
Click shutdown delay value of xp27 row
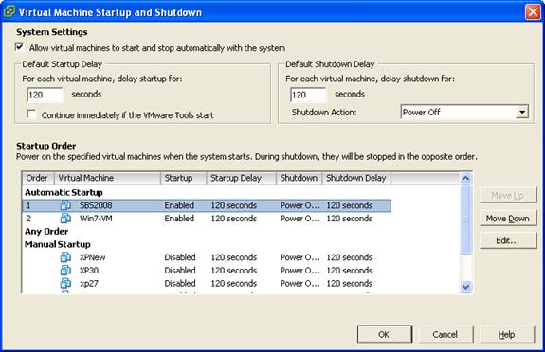pyautogui.click(x=350, y=283)
